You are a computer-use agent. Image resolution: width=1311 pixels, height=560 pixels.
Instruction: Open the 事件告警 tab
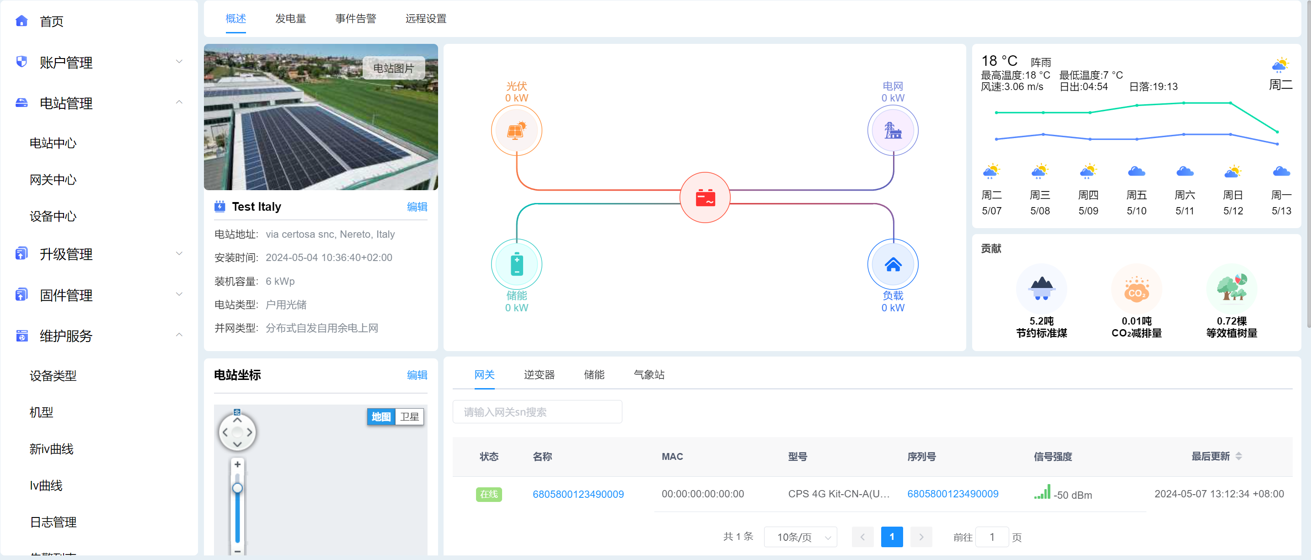[356, 19]
